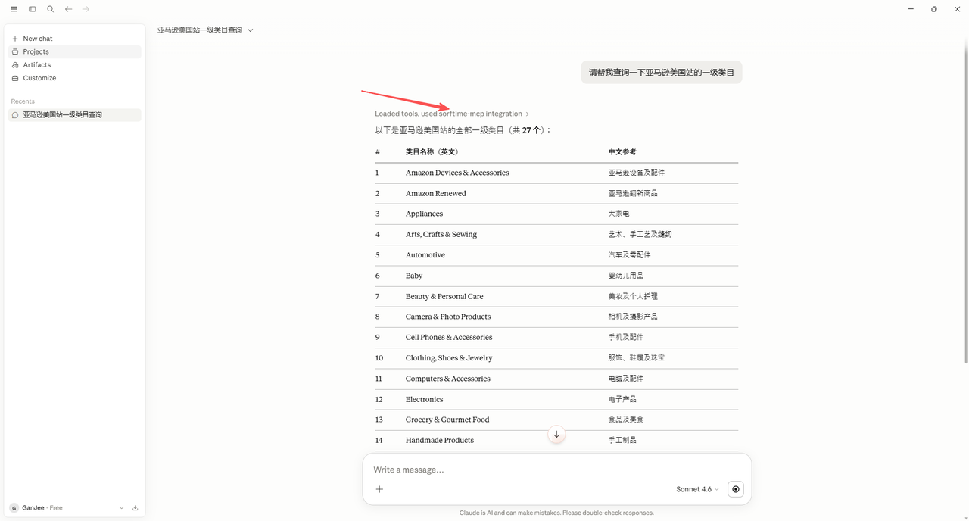Click the 电子产品 cell
Screen dimensions: 969x521
click(x=622, y=399)
